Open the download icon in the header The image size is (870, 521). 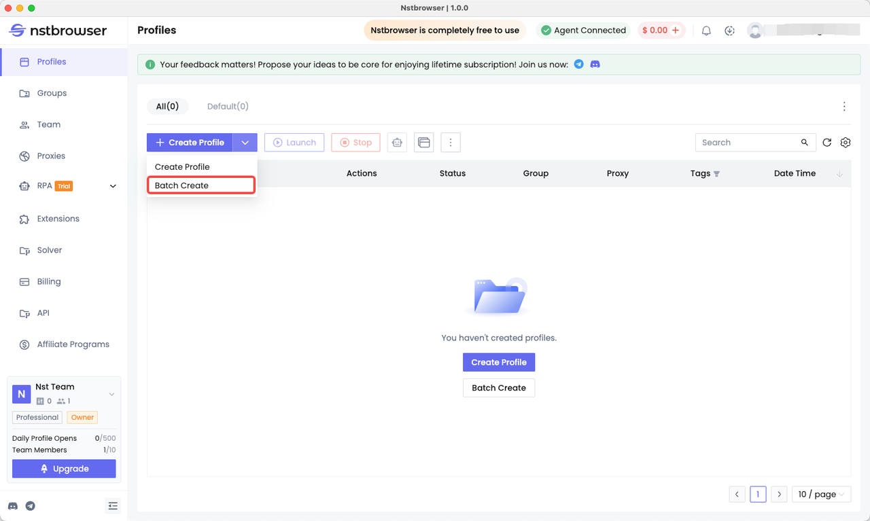tap(729, 31)
